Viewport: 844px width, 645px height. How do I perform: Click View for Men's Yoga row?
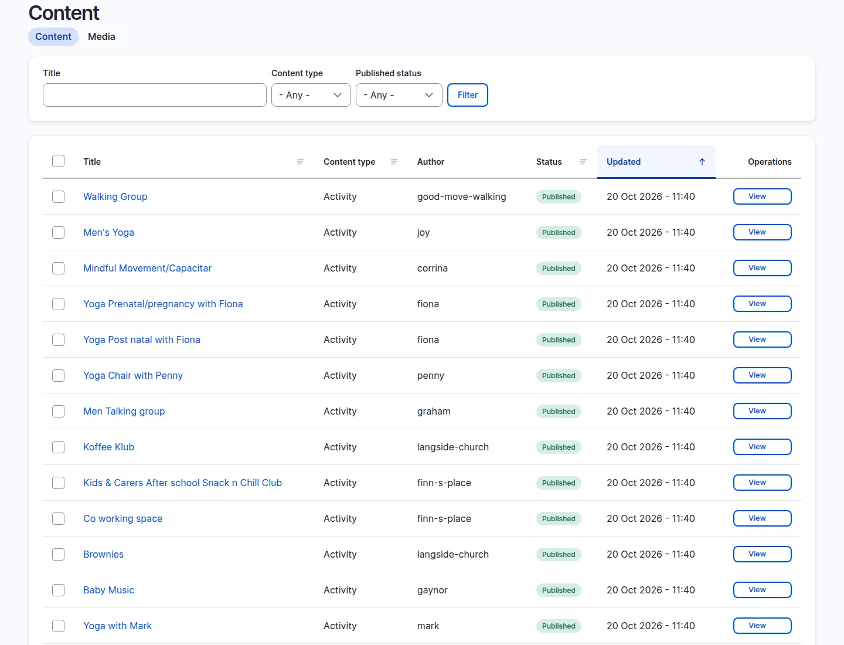click(763, 232)
